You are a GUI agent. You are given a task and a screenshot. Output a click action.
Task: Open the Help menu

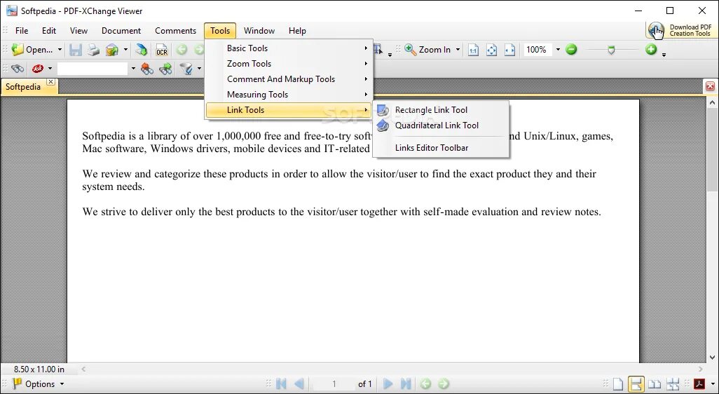point(297,31)
